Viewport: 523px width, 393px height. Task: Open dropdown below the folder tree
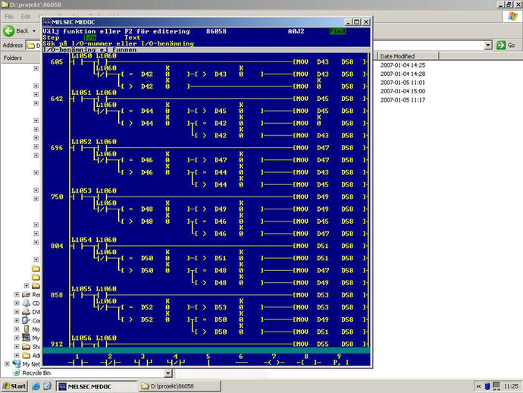click(168, 373)
